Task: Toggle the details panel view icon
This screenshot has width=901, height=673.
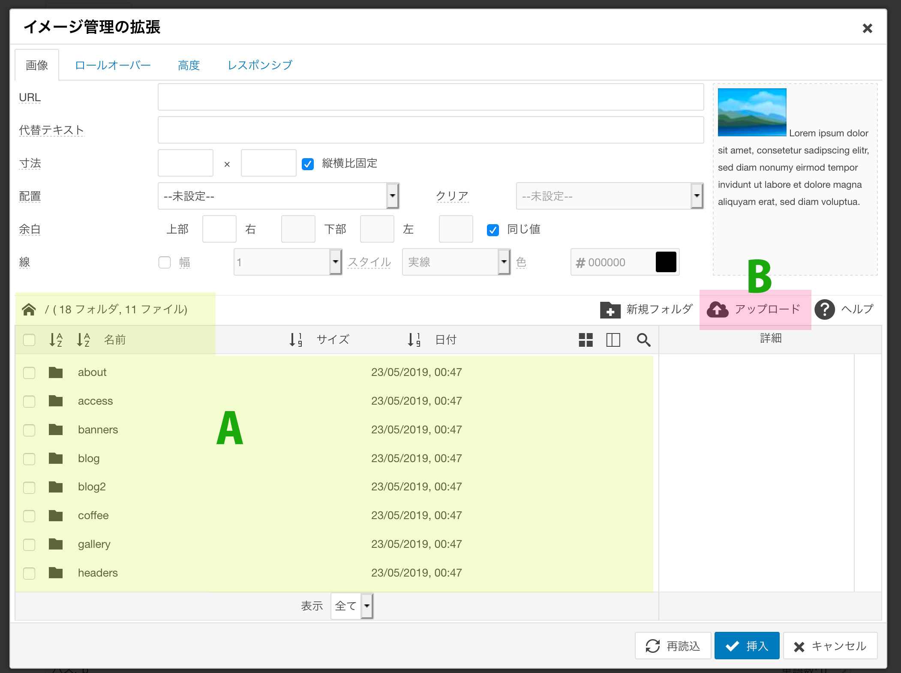Action: (613, 340)
